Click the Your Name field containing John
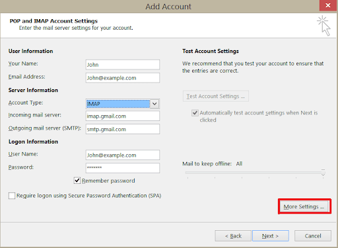 (x=123, y=65)
